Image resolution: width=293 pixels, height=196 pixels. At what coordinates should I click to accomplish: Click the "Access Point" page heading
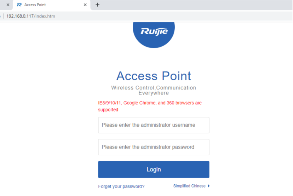[154, 76]
